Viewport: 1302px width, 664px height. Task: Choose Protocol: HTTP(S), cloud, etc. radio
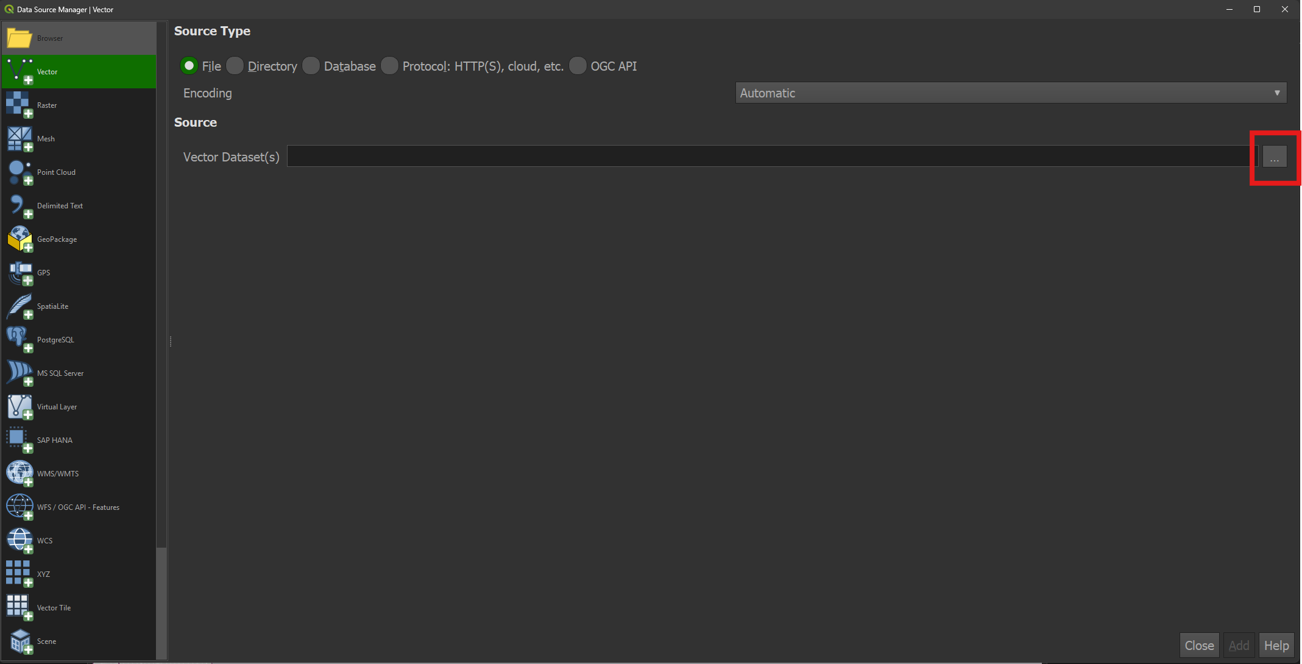(389, 66)
